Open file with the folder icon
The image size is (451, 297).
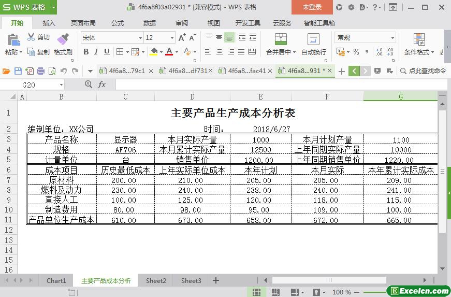tap(6, 71)
